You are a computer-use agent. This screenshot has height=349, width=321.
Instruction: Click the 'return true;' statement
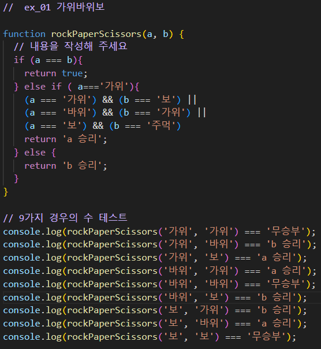[x=56, y=73]
